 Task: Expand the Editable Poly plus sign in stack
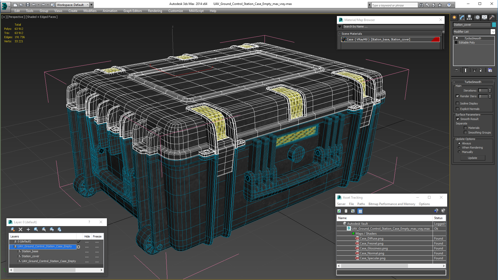point(456,43)
